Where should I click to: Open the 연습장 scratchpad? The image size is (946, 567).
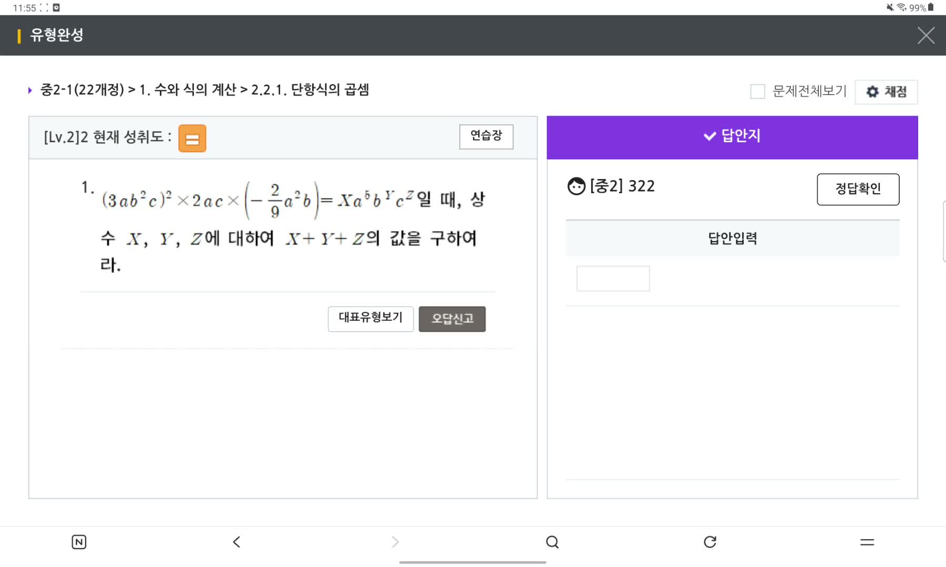click(x=486, y=136)
